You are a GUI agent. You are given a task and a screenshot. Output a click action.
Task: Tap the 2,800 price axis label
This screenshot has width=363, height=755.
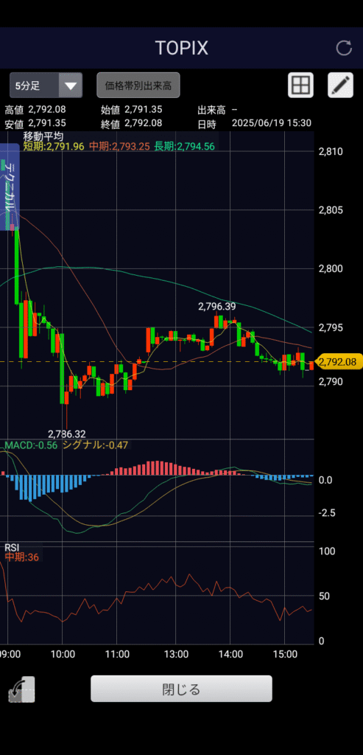click(x=331, y=268)
